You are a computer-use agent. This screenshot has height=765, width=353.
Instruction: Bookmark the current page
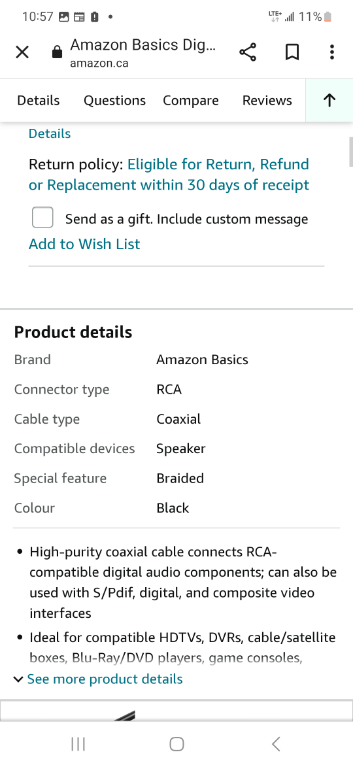pos(292,52)
